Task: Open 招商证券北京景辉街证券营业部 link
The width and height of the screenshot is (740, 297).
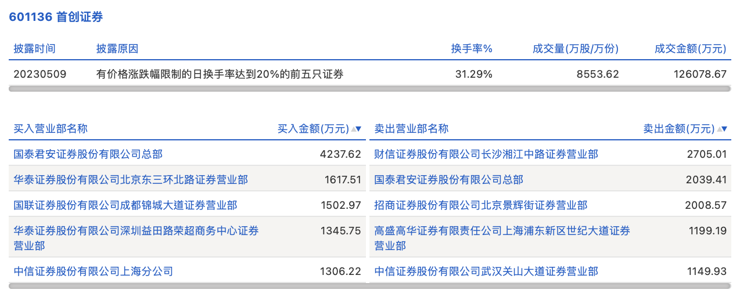Action: [x=480, y=205]
